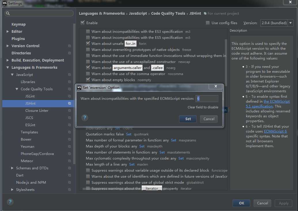Click the project-level icon in the Dart row
Image resolution: width=298 pixels, height=211 pixels.
coord(70,175)
